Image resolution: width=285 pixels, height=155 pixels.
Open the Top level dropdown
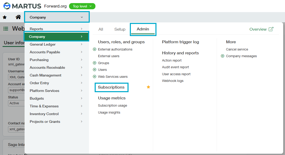(82, 6)
